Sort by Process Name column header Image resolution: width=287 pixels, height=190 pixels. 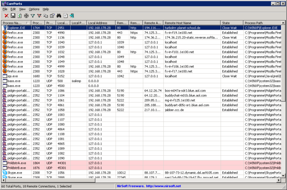[16, 23]
